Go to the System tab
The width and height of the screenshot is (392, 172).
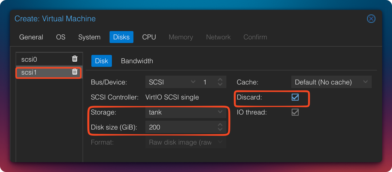tap(89, 37)
